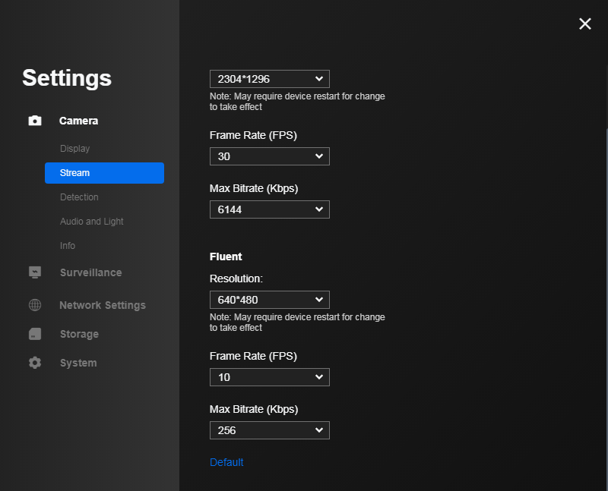Open the 2304*1296 resolution dropdown
This screenshot has height=491, width=608.
pyautogui.click(x=269, y=79)
